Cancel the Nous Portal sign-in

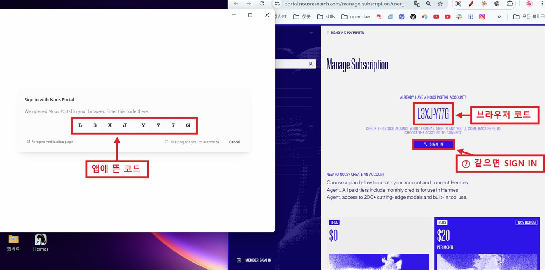234,142
